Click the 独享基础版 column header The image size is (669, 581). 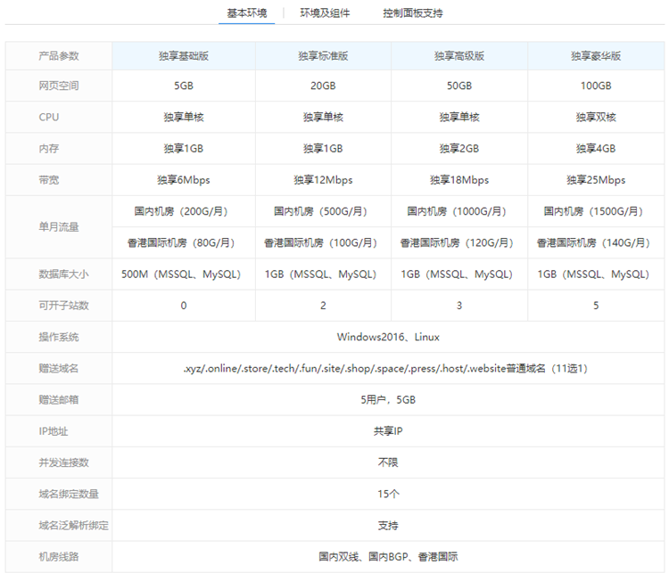(x=184, y=55)
